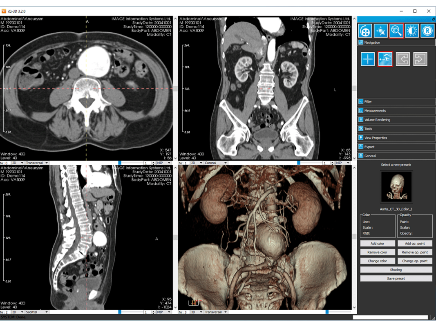The width and height of the screenshot is (436, 327).
Task: Click the right arrow navigation icon
Action: [x=420, y=59]
